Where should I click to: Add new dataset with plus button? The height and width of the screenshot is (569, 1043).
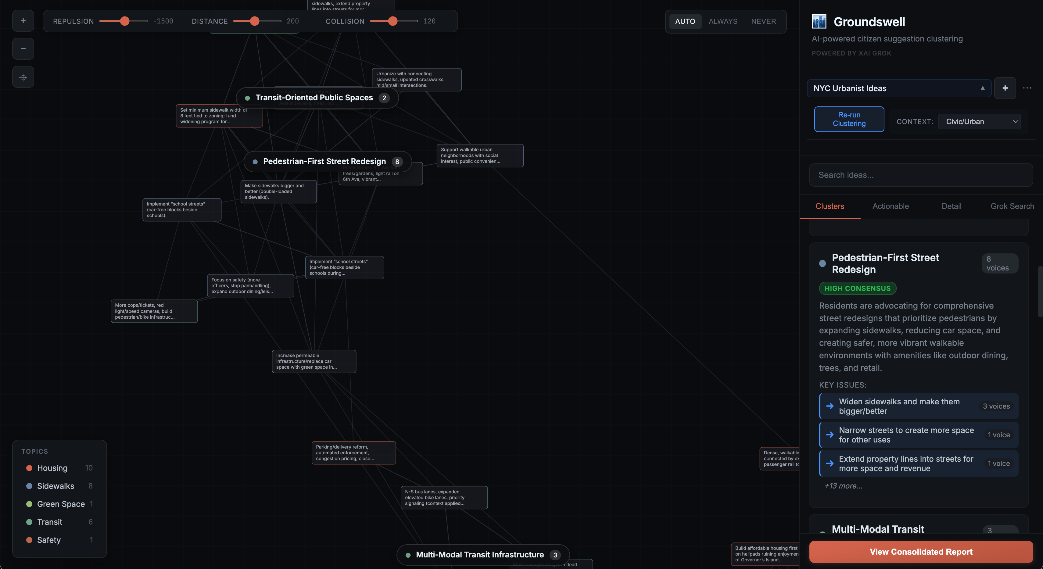[x=1005, y=88]
